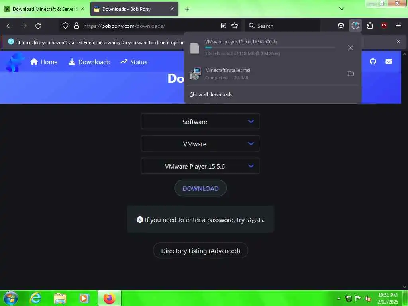The height and width of the screenshot is (306, 408).
Task: Expand the Software category dropdown
Action: pyautogui.click(x=200, y=121)
